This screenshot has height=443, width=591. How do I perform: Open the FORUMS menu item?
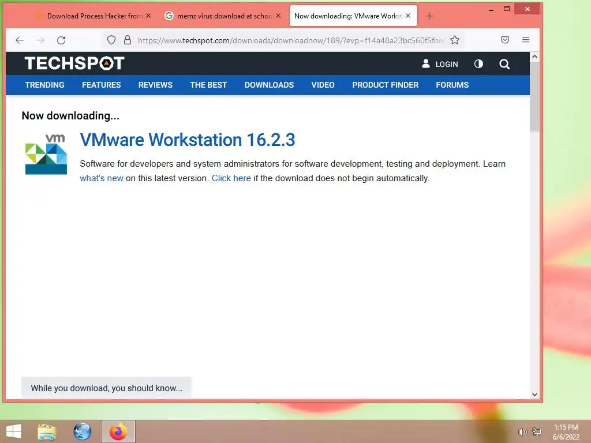point(452,85)
